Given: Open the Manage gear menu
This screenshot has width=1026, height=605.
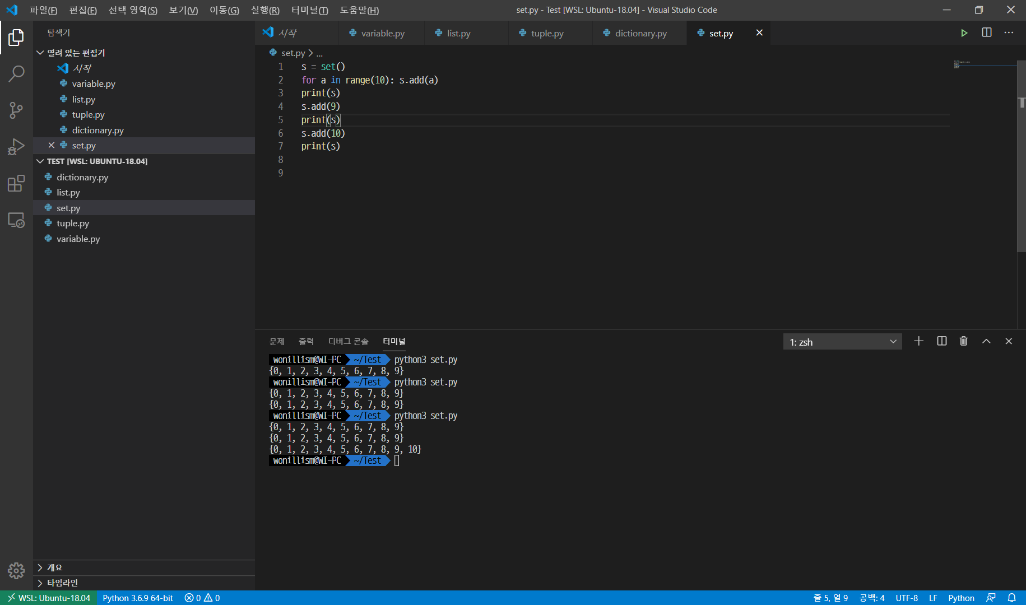Looking at the screenshot, I should pyautogui.click(x=16, y=571).
